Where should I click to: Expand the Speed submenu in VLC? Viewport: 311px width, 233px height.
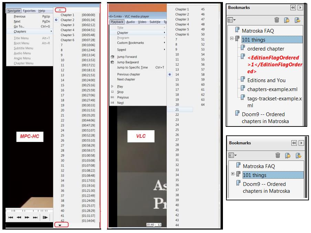coord(138,50)
